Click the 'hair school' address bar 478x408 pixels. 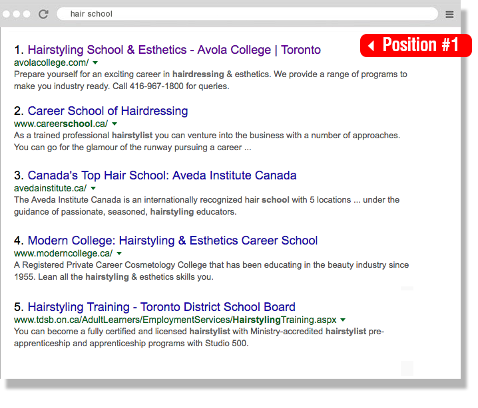(x=247, y=14)
